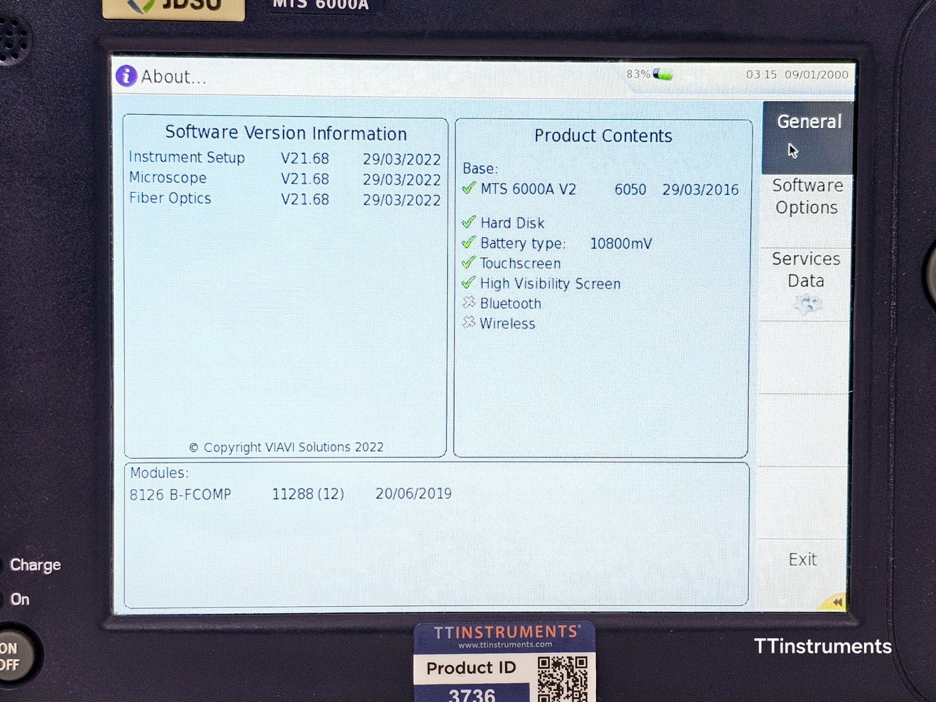
Task: Click the Microscope row label
Action: (x=167, y=178)
